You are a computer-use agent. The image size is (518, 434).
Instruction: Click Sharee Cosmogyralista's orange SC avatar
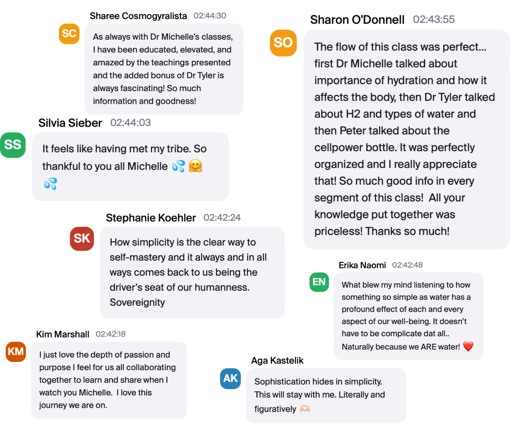tap(69, 34)
